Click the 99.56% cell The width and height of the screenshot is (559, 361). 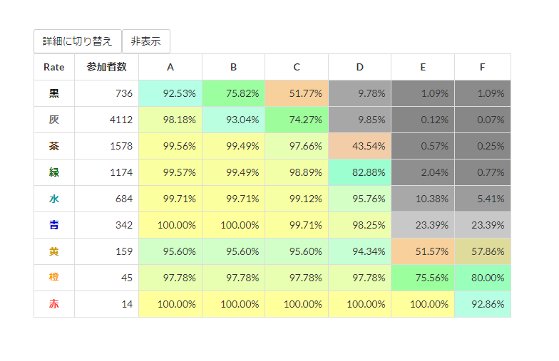coord(170,146)
